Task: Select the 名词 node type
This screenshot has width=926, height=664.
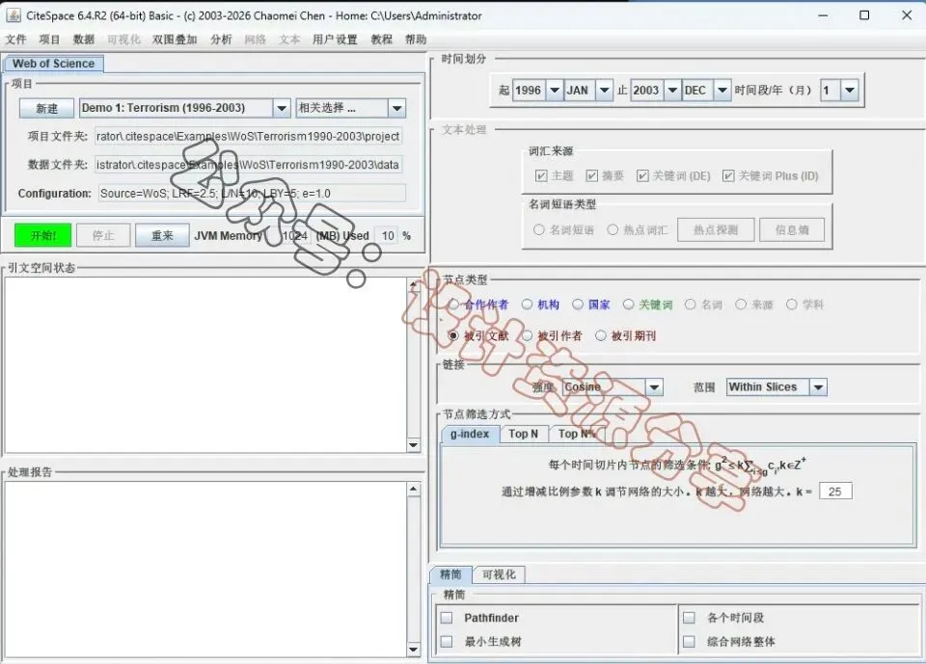Action: point(691,305)
